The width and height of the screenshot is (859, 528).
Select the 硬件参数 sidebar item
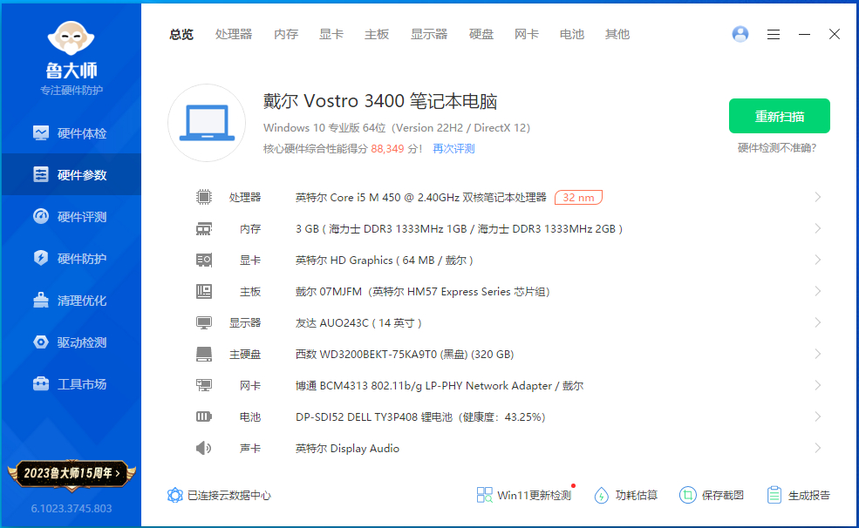[72, 174]
